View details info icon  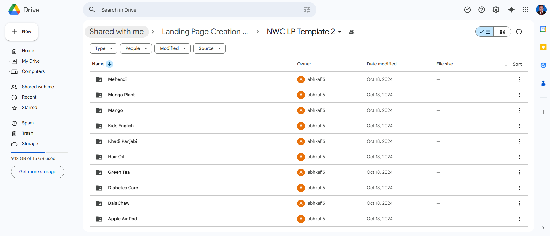click(x=519, y=32)
